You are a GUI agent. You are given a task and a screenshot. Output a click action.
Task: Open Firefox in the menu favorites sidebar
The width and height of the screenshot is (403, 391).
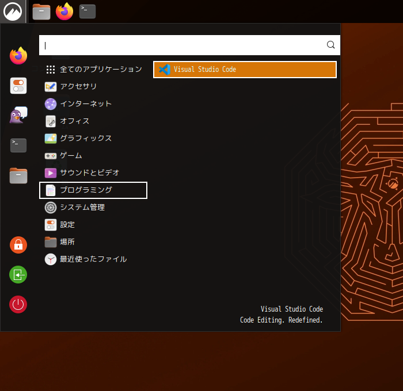pyautogui.click(x=18, y=56)
